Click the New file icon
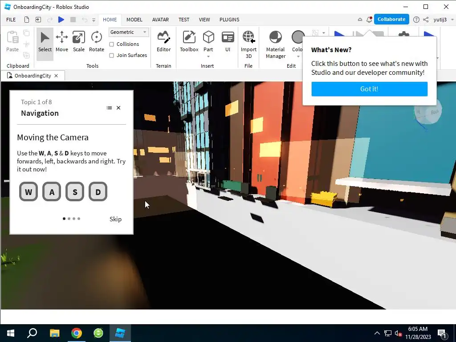Screen dimensions: 456x342 (x=27, y=20)
